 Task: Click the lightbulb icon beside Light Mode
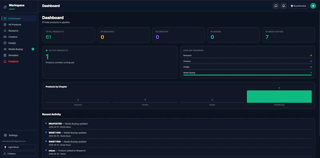pos(5,147)
